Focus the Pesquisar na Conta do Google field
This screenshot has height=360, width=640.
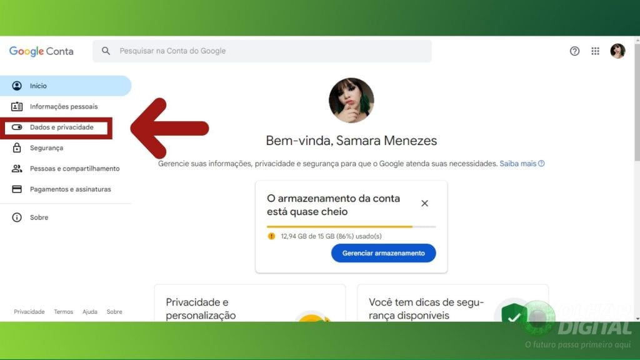[x=262, y=51]
